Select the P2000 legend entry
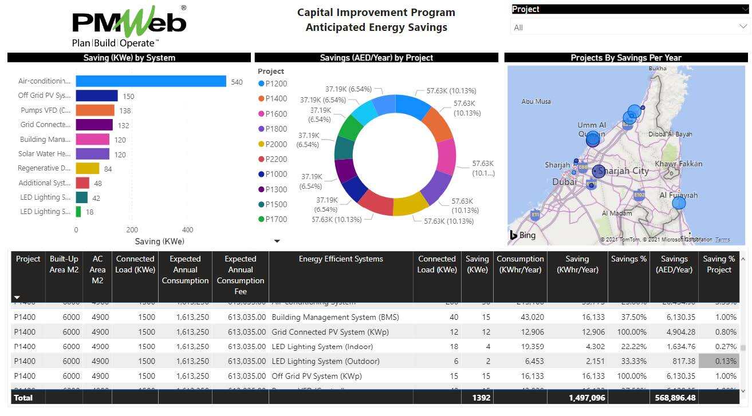The height and width of the screenshot is (416, 752). [x=273, y=144]
